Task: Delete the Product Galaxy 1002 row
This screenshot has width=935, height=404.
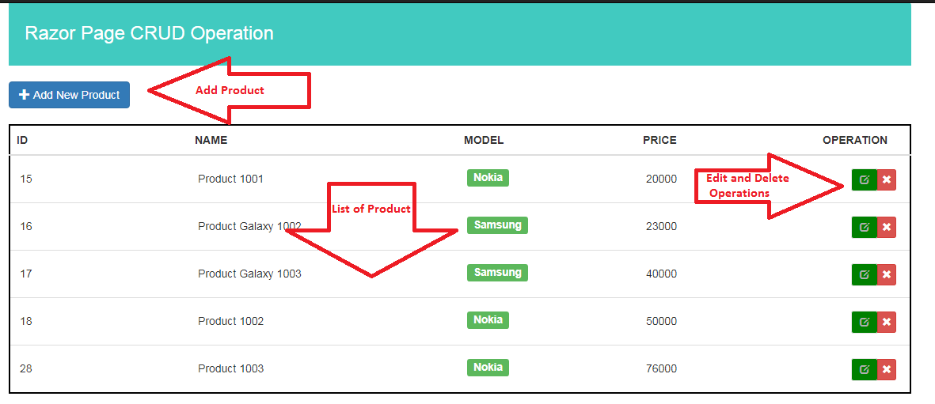Action: click(x=887, y=227)
